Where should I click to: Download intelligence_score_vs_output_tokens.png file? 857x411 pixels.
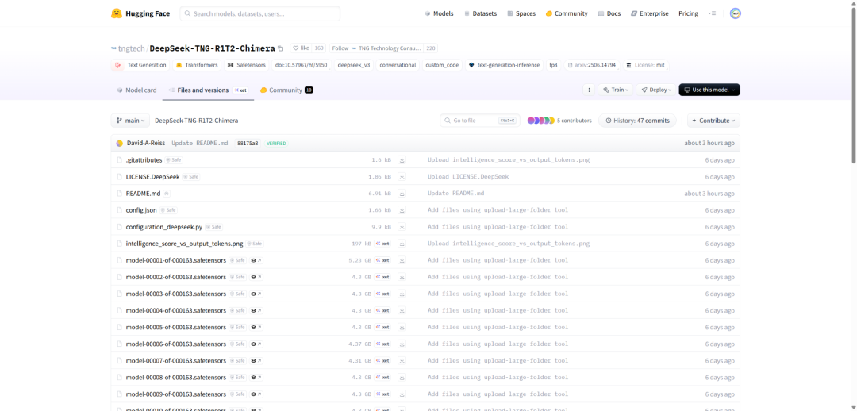coord(402,244)
